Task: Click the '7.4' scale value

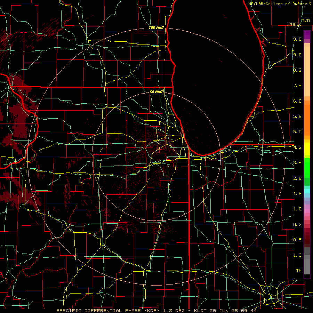Action: coord(297,86)
